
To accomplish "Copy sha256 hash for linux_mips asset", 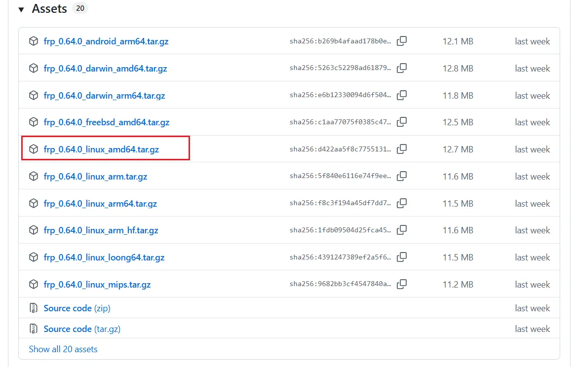I will [402, 284].
